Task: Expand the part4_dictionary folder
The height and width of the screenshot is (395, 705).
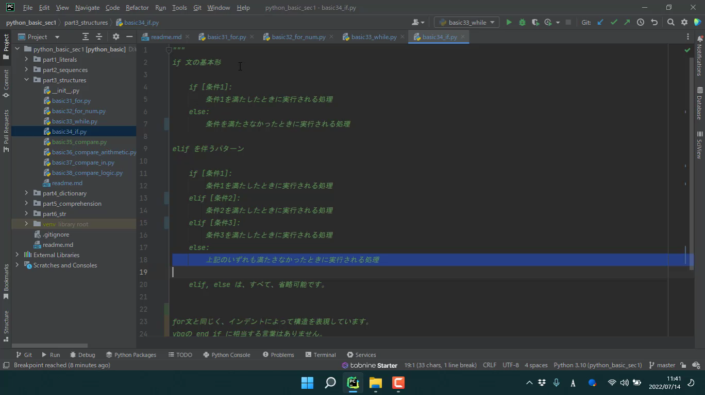Action: point(26,193)
